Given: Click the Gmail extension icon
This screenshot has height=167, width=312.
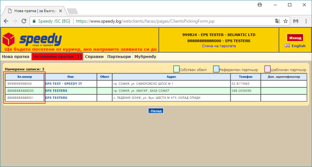Looking at the screenshot, I should 296,21.
